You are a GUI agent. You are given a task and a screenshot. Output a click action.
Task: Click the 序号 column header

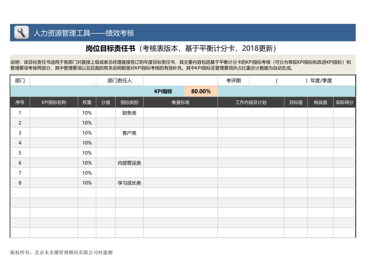pos(20,102)
